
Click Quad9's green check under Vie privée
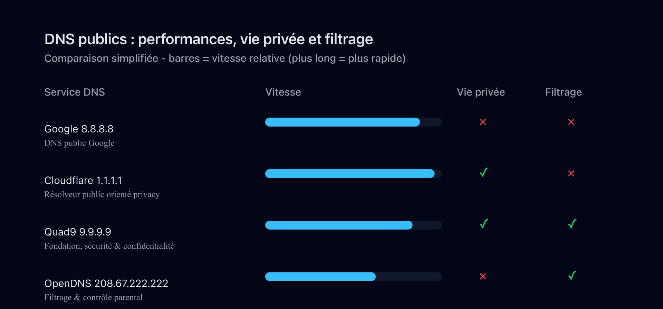coord(483,224)
